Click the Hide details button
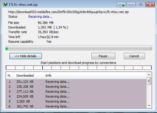Screen dimensions: 157x113 pos(26,56)
